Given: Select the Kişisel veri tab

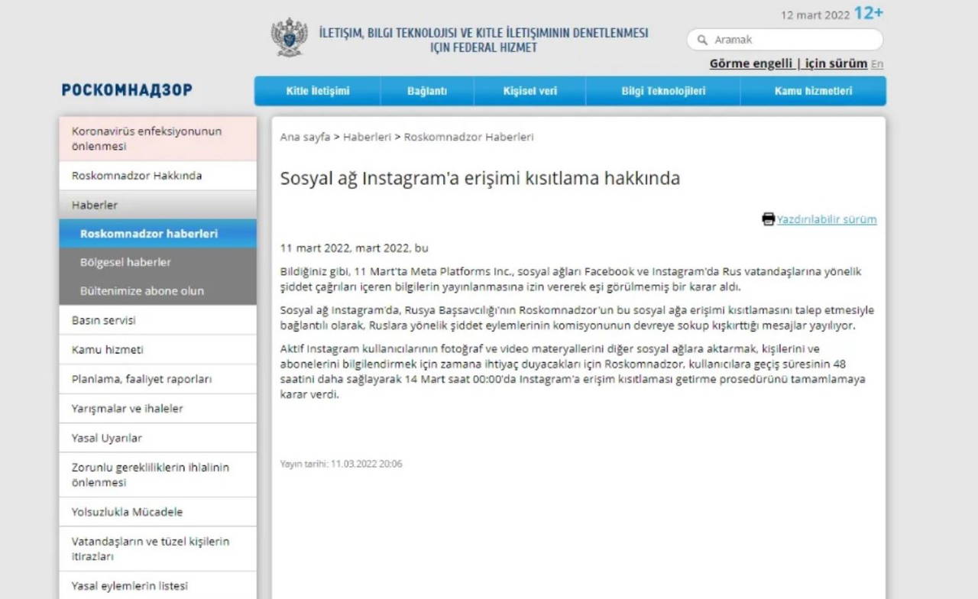Looking at the screenshot, I should pos(529,91).
